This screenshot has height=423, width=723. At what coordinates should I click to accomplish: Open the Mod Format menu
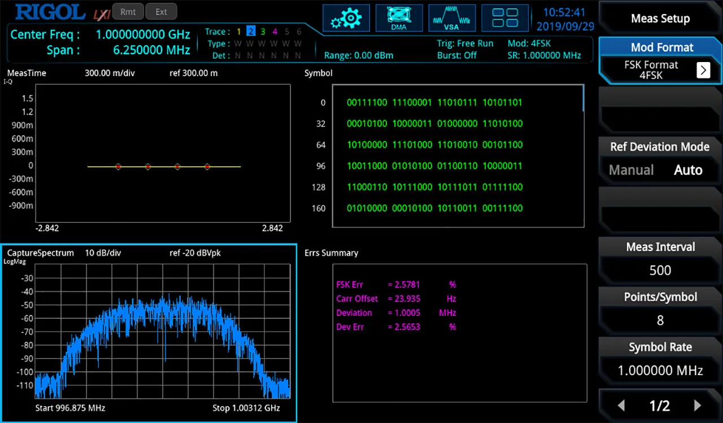(661, 47)
